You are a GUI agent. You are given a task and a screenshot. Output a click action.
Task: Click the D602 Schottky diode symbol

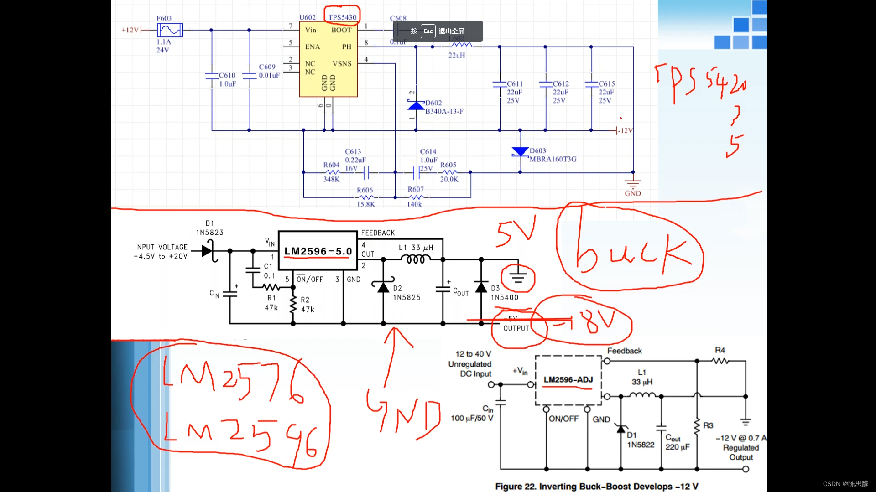416,106
